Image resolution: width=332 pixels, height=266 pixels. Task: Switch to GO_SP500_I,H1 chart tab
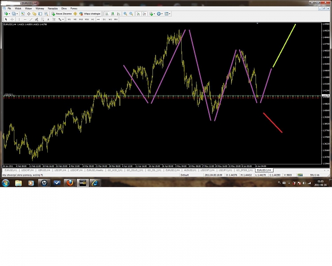coord(244,170)
